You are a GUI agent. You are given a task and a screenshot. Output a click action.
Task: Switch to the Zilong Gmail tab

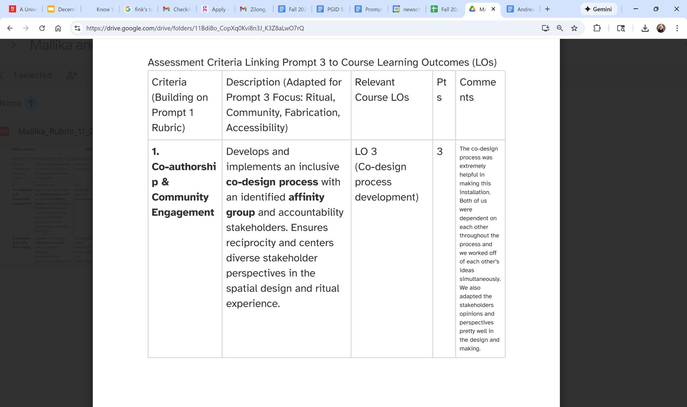254,9
